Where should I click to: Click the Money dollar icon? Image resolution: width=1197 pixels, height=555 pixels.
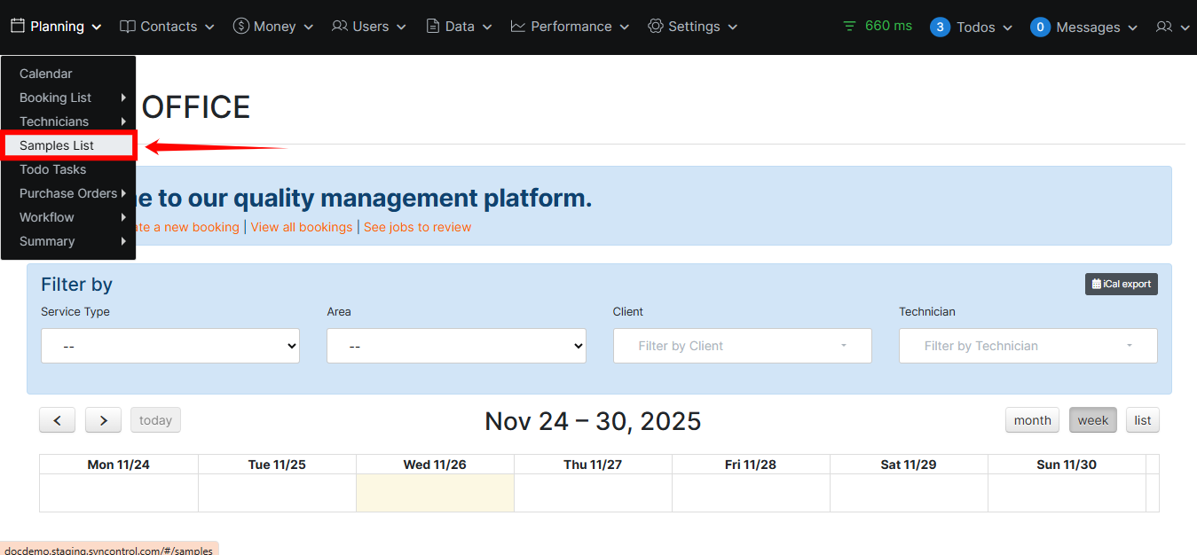(x=240, y=27)
